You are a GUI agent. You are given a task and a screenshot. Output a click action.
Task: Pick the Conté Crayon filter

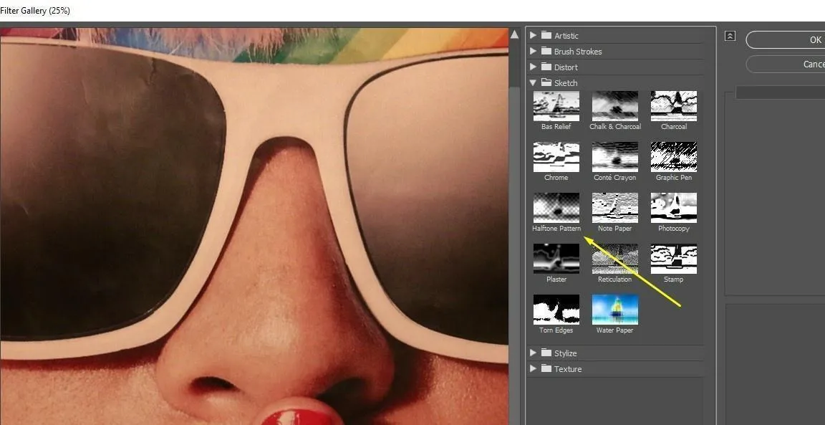tap(614, 157)
